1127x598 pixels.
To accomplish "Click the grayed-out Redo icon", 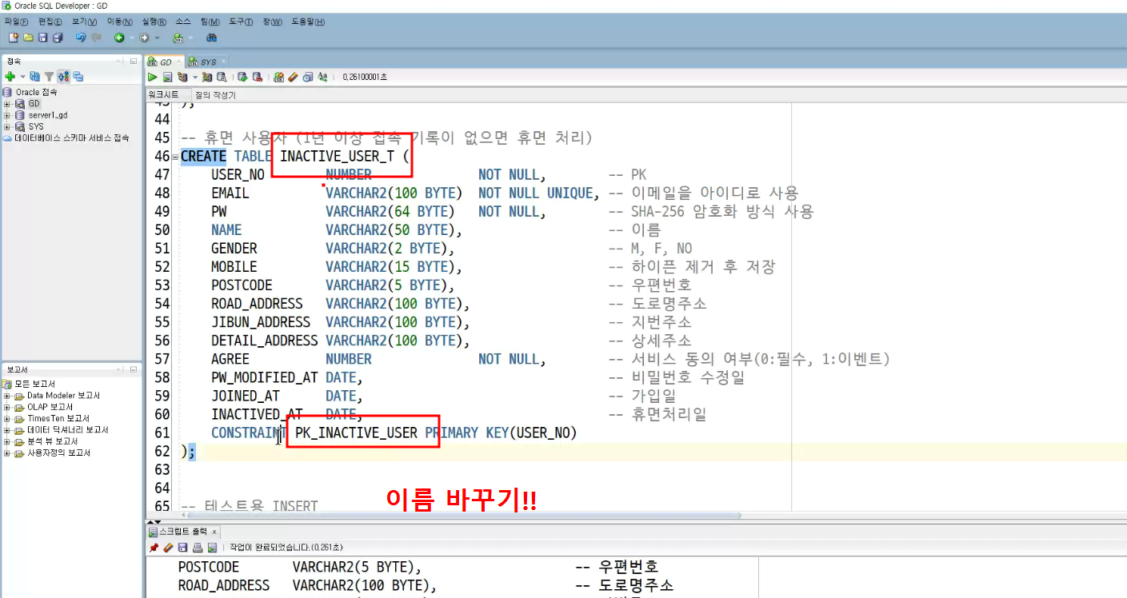I will click(x=96, y=38).
